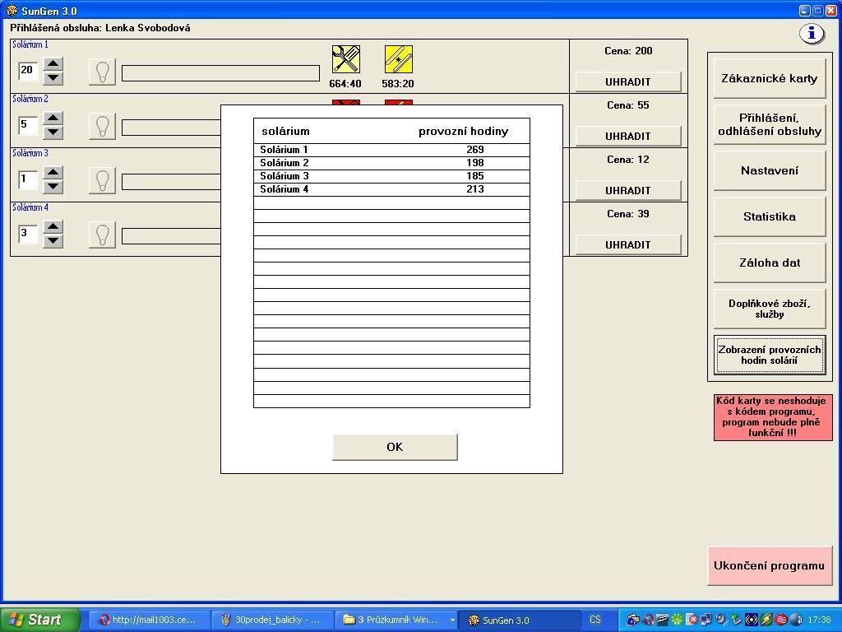The height and width of the screenshot is (632, 842).
Task: Click UHRADIT for Solárium 1 (Cena 200)
Action: click(x=627, y=81)
